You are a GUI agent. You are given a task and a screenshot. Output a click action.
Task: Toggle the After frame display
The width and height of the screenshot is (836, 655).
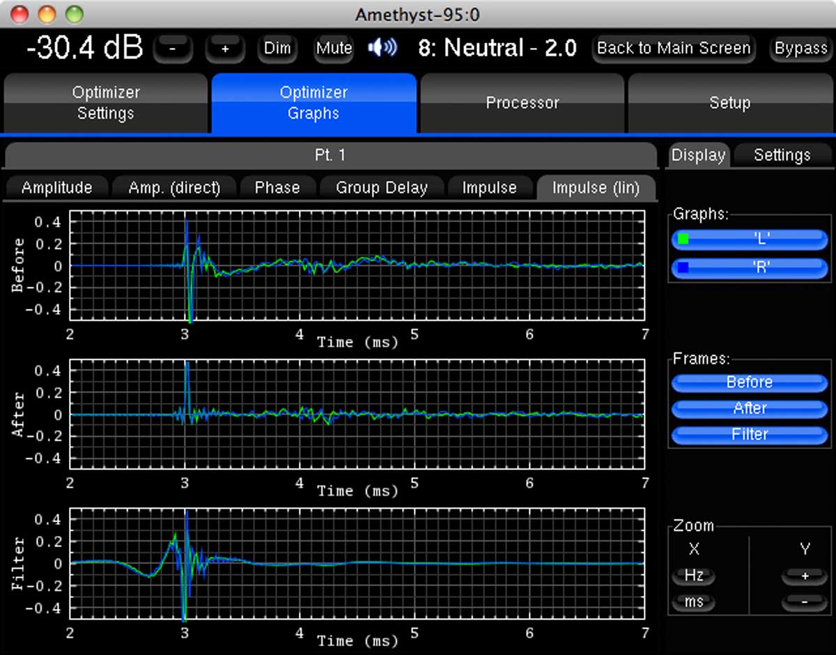pyautogui.click(x=750, y=409)
